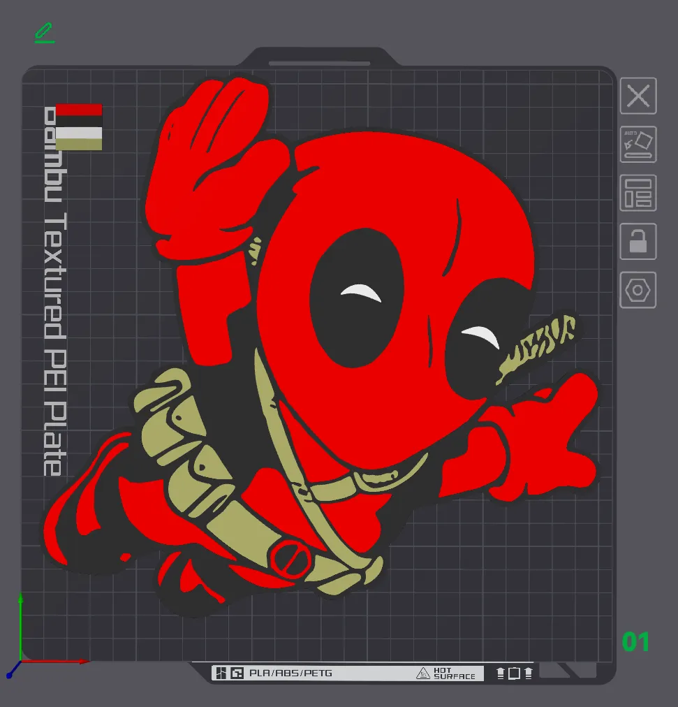Click the square plate icon at the bar's right end
The height and width of the screenshot is (707, 678).
coord(515,672)
